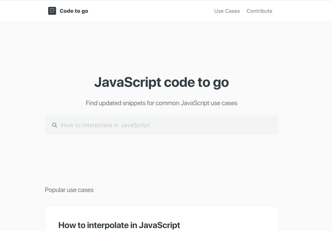The height and width of the screenshot is (231, 332).
Task: Open the Contribute page
Action: (260, 11)
